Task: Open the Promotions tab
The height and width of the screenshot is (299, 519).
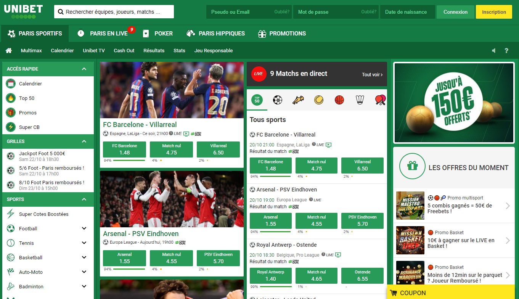Action: pyautogui.click(x=282, y=34)
